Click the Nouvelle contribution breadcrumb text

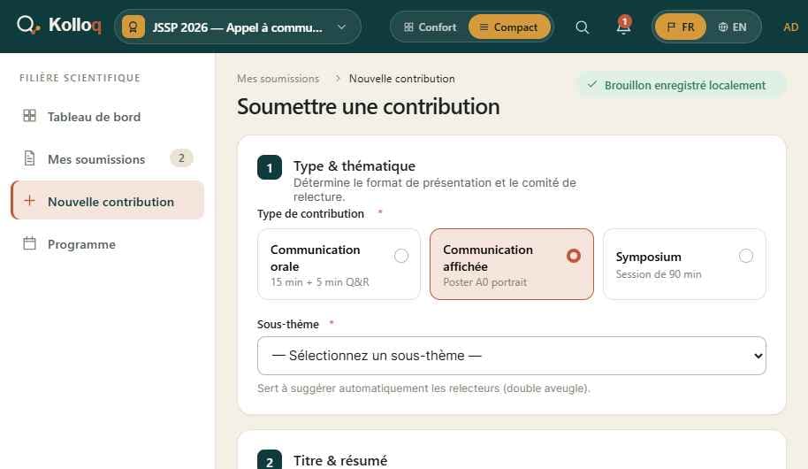[402, 79]
